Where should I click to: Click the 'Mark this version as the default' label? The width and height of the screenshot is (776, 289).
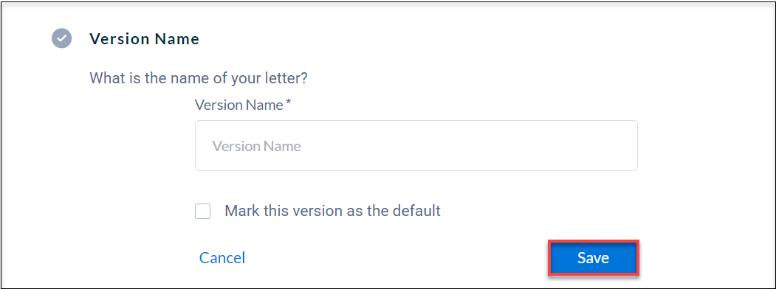click(332, 211)
